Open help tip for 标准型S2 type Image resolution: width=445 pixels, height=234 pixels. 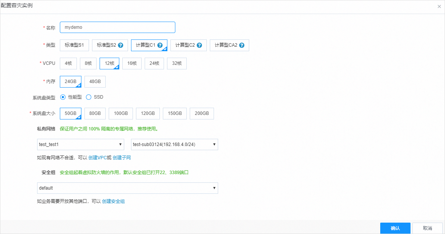click(120, 45)
